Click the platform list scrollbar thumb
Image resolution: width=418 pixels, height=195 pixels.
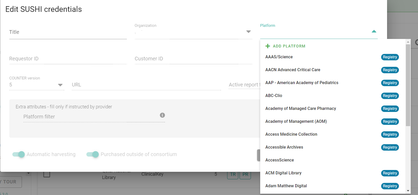click(408, 85)
